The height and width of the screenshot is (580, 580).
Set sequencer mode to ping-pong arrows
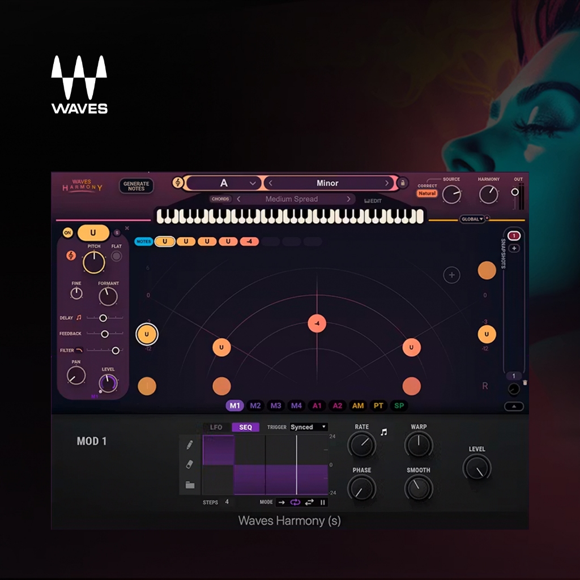pyautogui.click(x=309, y=502)
